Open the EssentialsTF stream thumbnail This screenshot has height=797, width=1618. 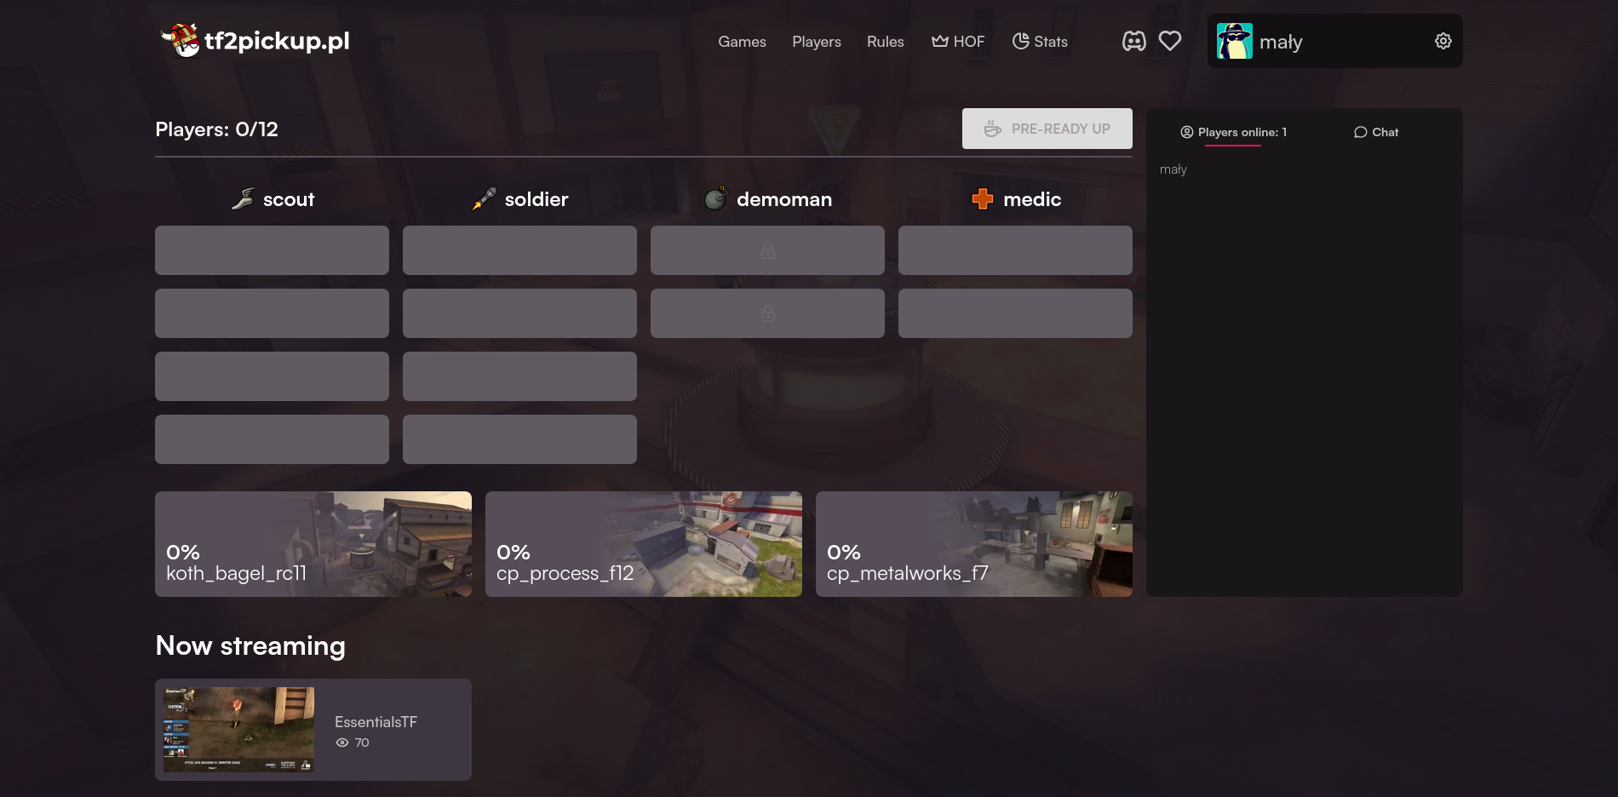238,730
